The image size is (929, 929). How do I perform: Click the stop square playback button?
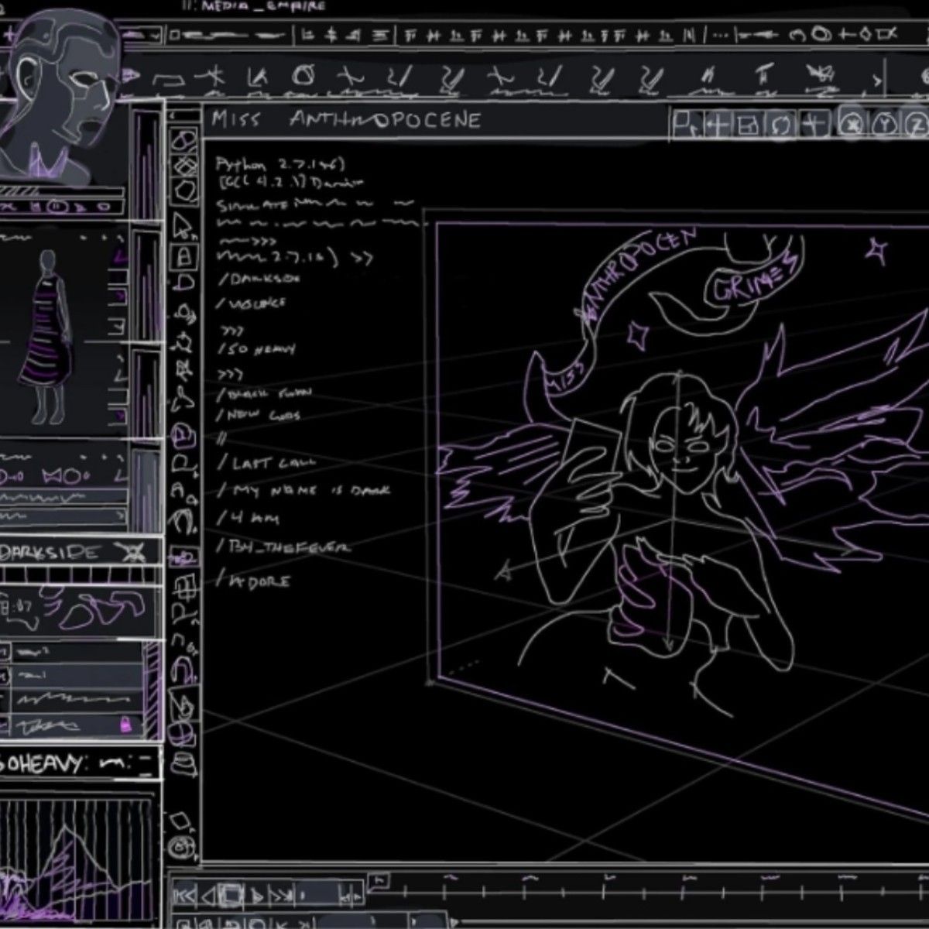231,895
